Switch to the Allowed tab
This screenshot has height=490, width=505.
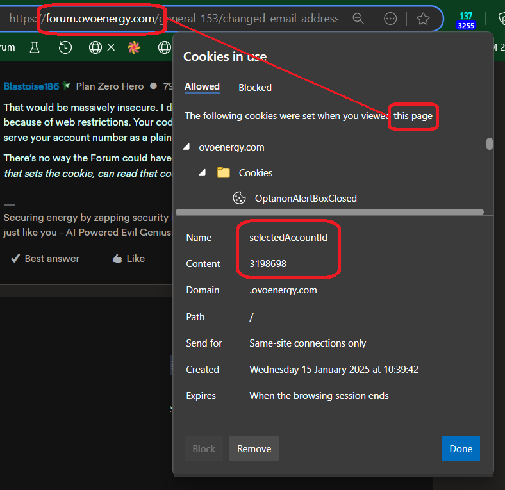[202, 87]
